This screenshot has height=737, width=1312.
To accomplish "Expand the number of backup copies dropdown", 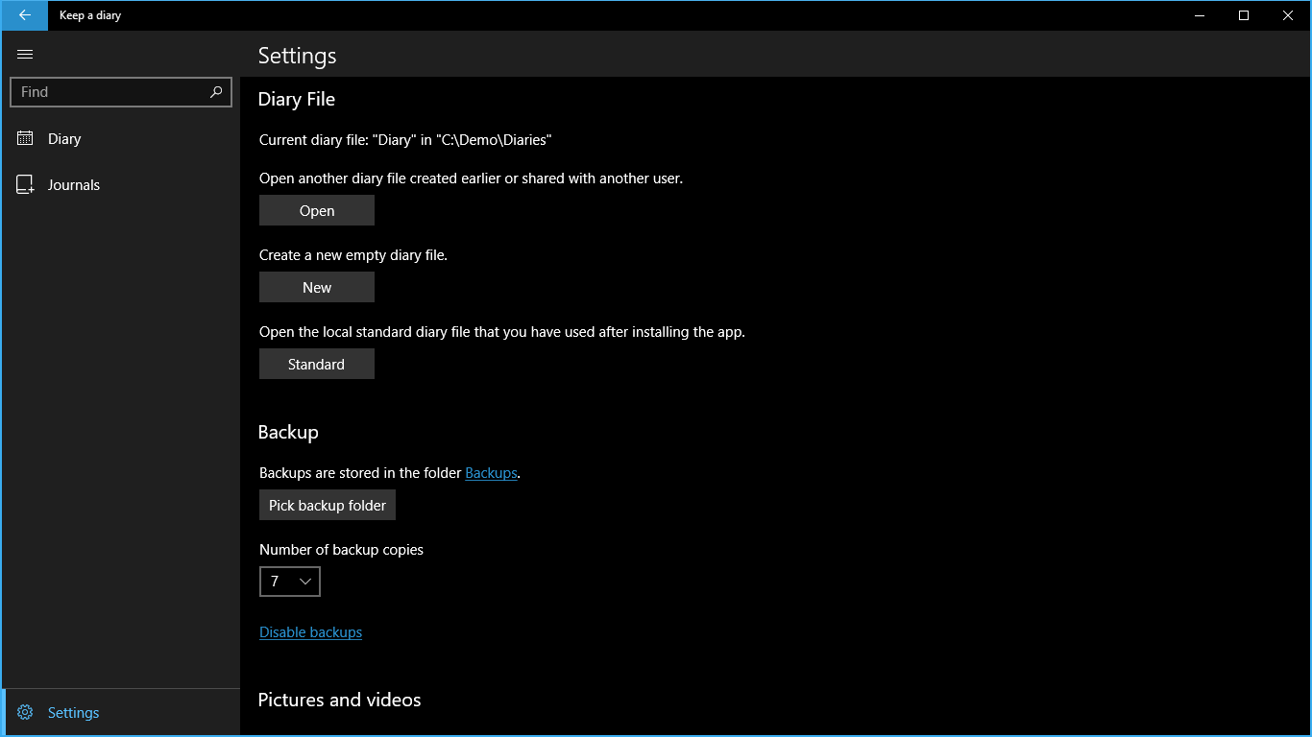I will 290,582.
